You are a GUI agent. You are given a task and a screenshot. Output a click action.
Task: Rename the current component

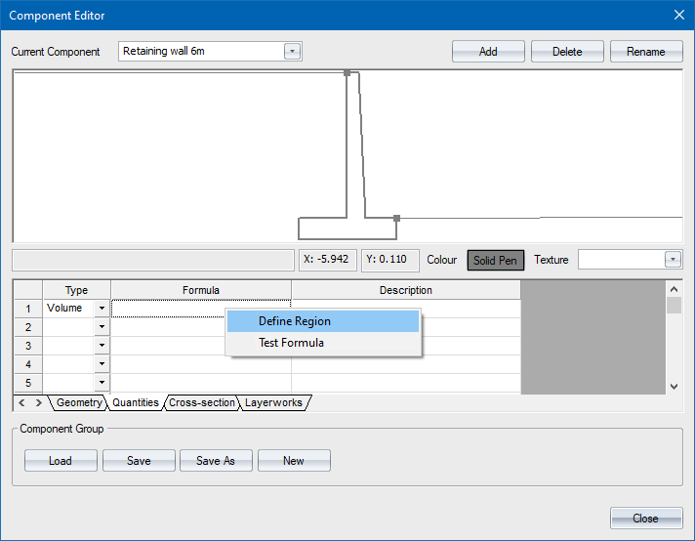[645, 52]
